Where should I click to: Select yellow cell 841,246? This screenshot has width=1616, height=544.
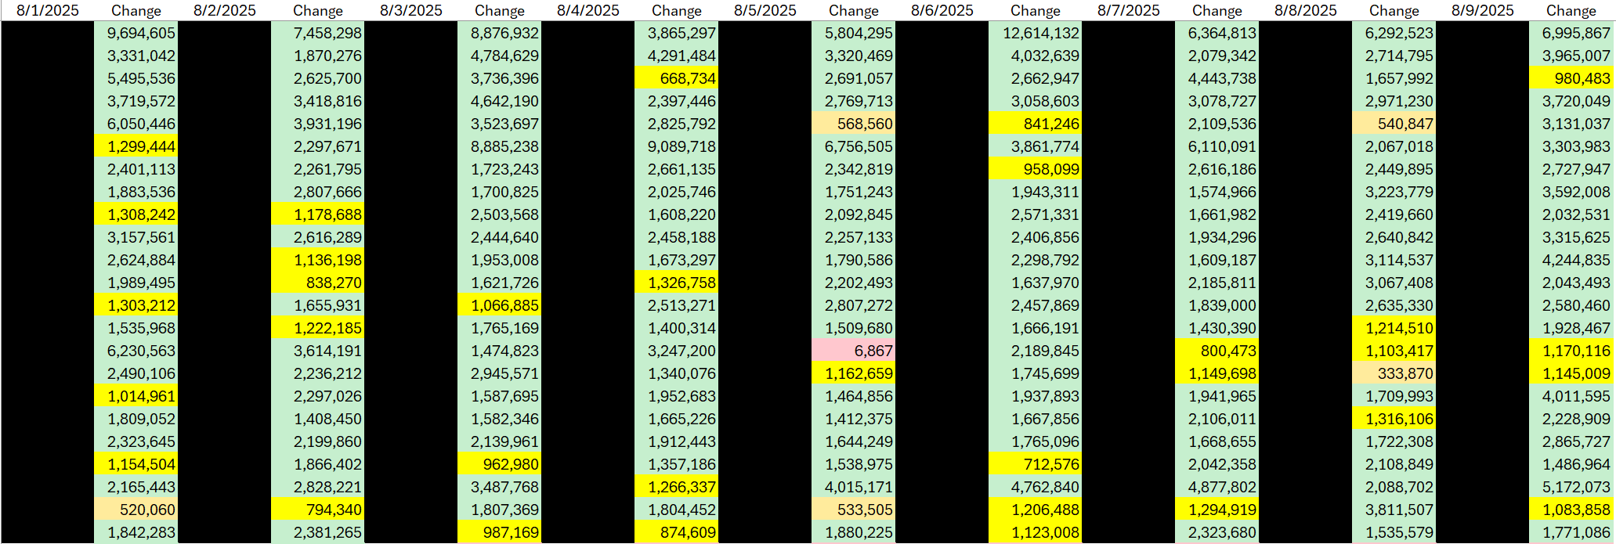(1035, 124)
